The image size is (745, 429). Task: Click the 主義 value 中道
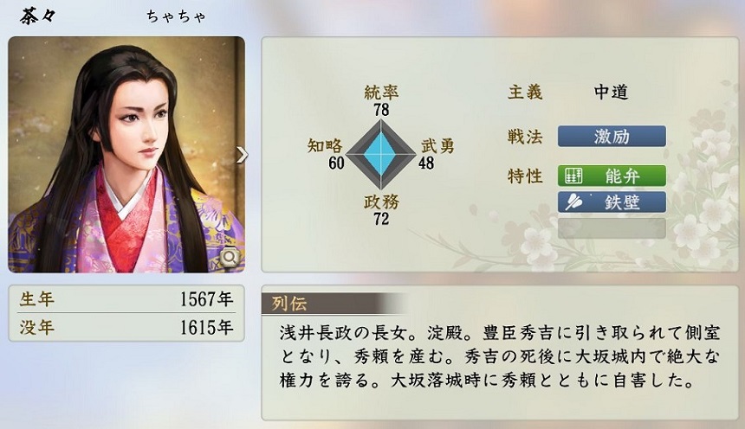(611, 92)
